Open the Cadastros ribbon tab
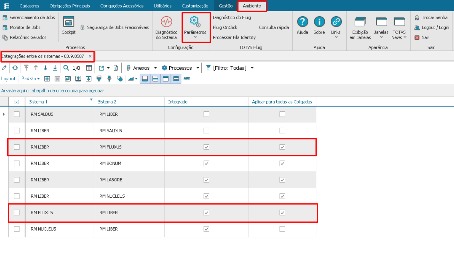The image size is (454, 261). (x=29, y=6)
